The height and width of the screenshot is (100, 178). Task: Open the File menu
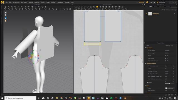pyautogui.click(x=7, y=2)
